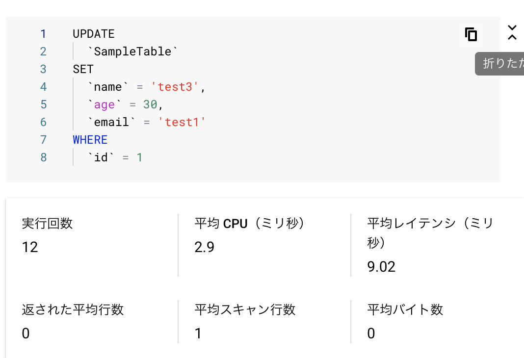Select line number 1 in the gutter

tap(43, 34)
